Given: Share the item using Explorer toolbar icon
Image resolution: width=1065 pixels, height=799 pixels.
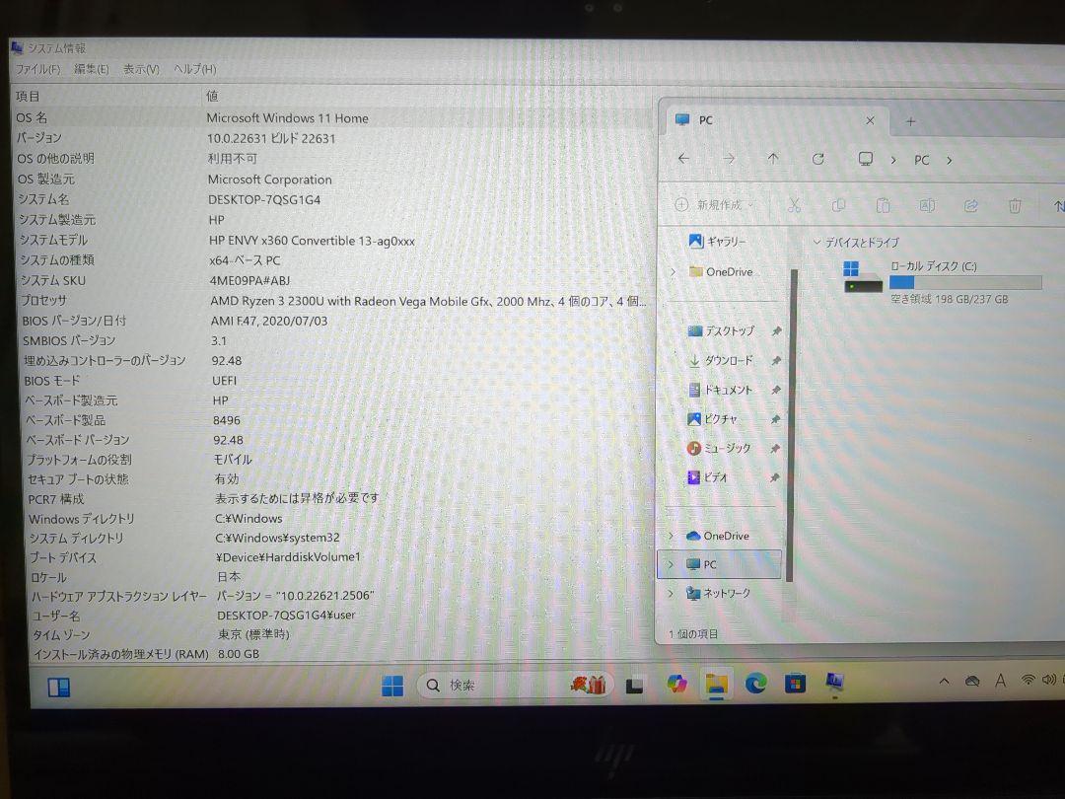Looking at the screenshot, I should pyautogui.click(x=970, y=204).
